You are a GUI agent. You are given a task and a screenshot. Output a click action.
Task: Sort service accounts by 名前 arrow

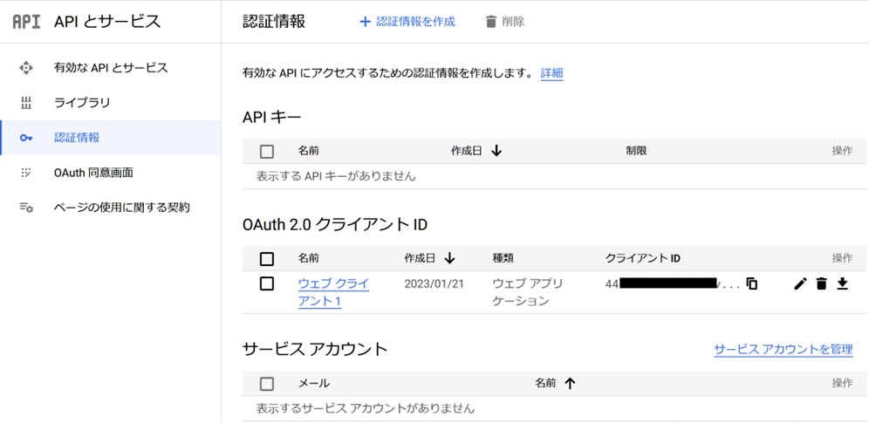[x=570, y=383]
